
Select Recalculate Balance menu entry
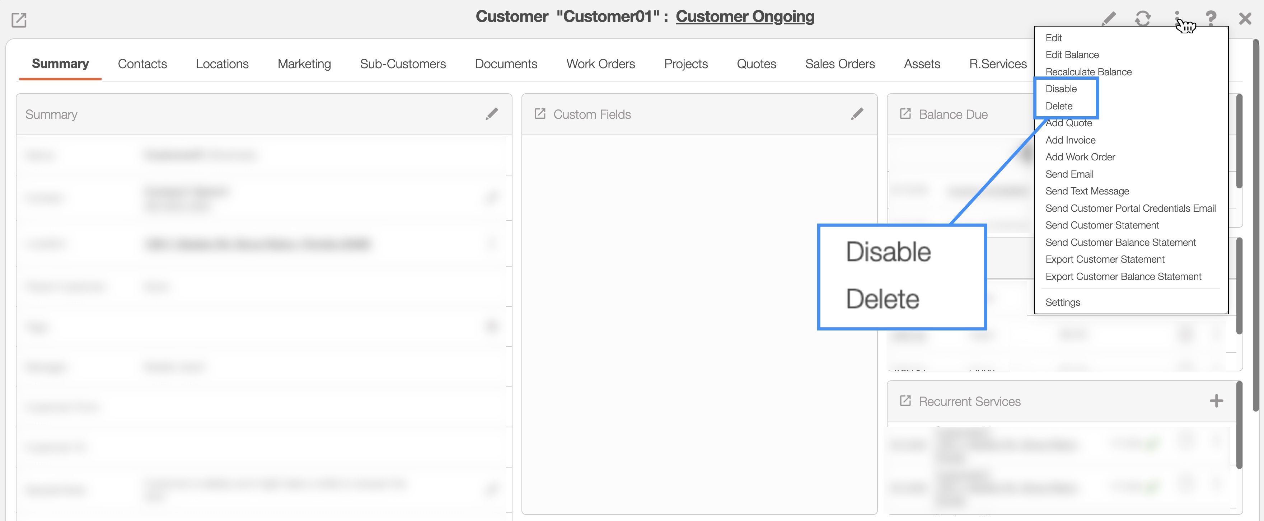1089,72
